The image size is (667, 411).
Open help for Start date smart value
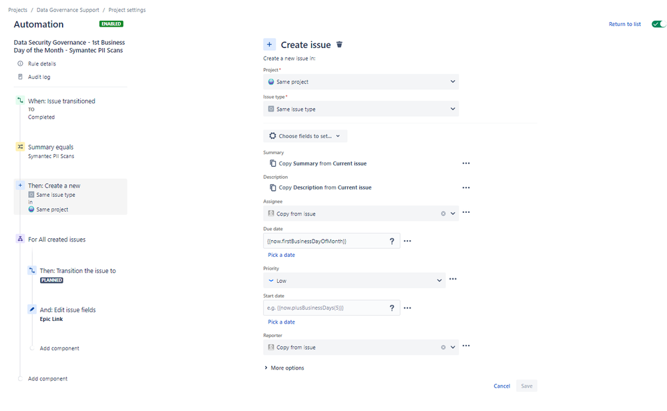point(392,308)
